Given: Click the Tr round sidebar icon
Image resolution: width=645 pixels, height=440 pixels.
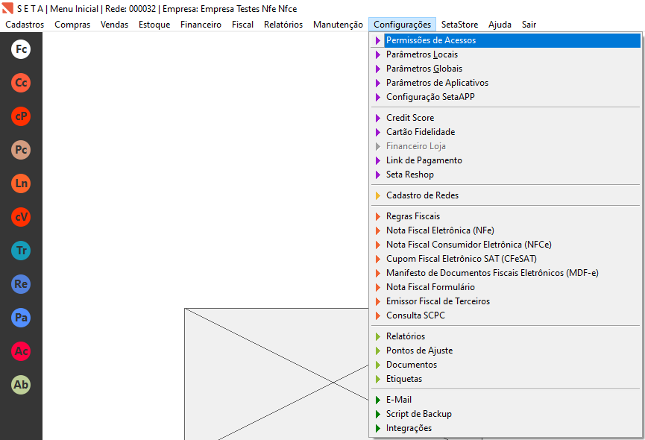Looking at the screenshot, I should coord(21,251).
